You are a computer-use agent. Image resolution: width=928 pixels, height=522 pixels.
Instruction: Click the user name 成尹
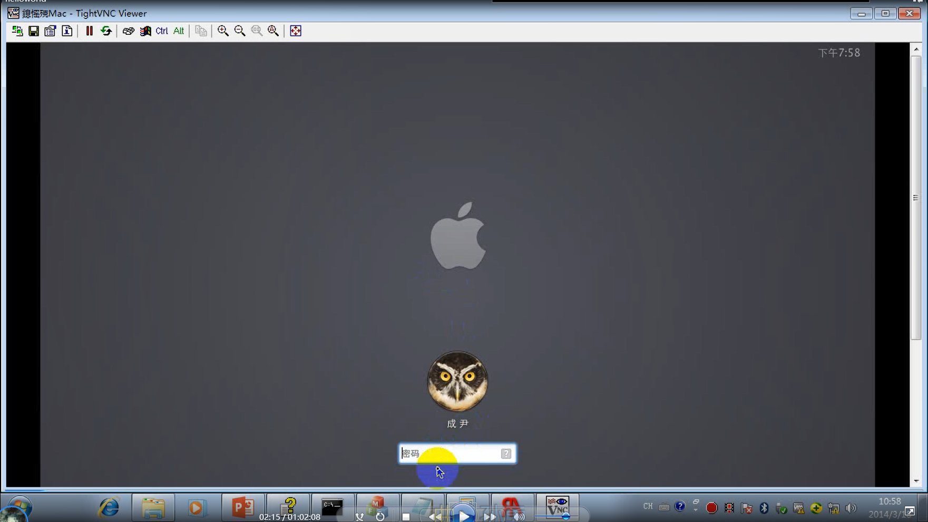[457, 423]
